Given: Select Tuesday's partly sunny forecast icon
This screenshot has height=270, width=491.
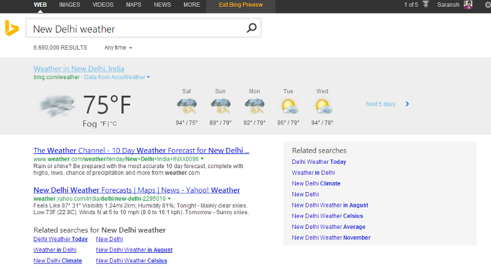Looking at the screenshot, I should [289, 106].
